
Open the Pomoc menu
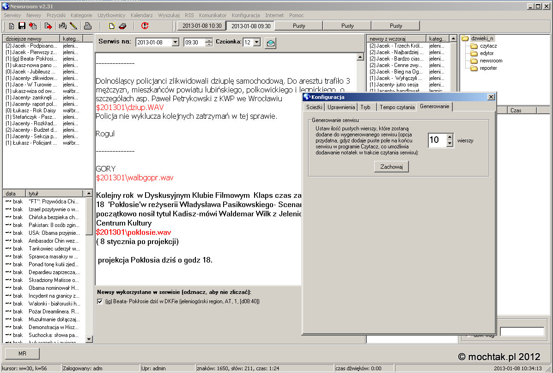(x=296, y=15)
